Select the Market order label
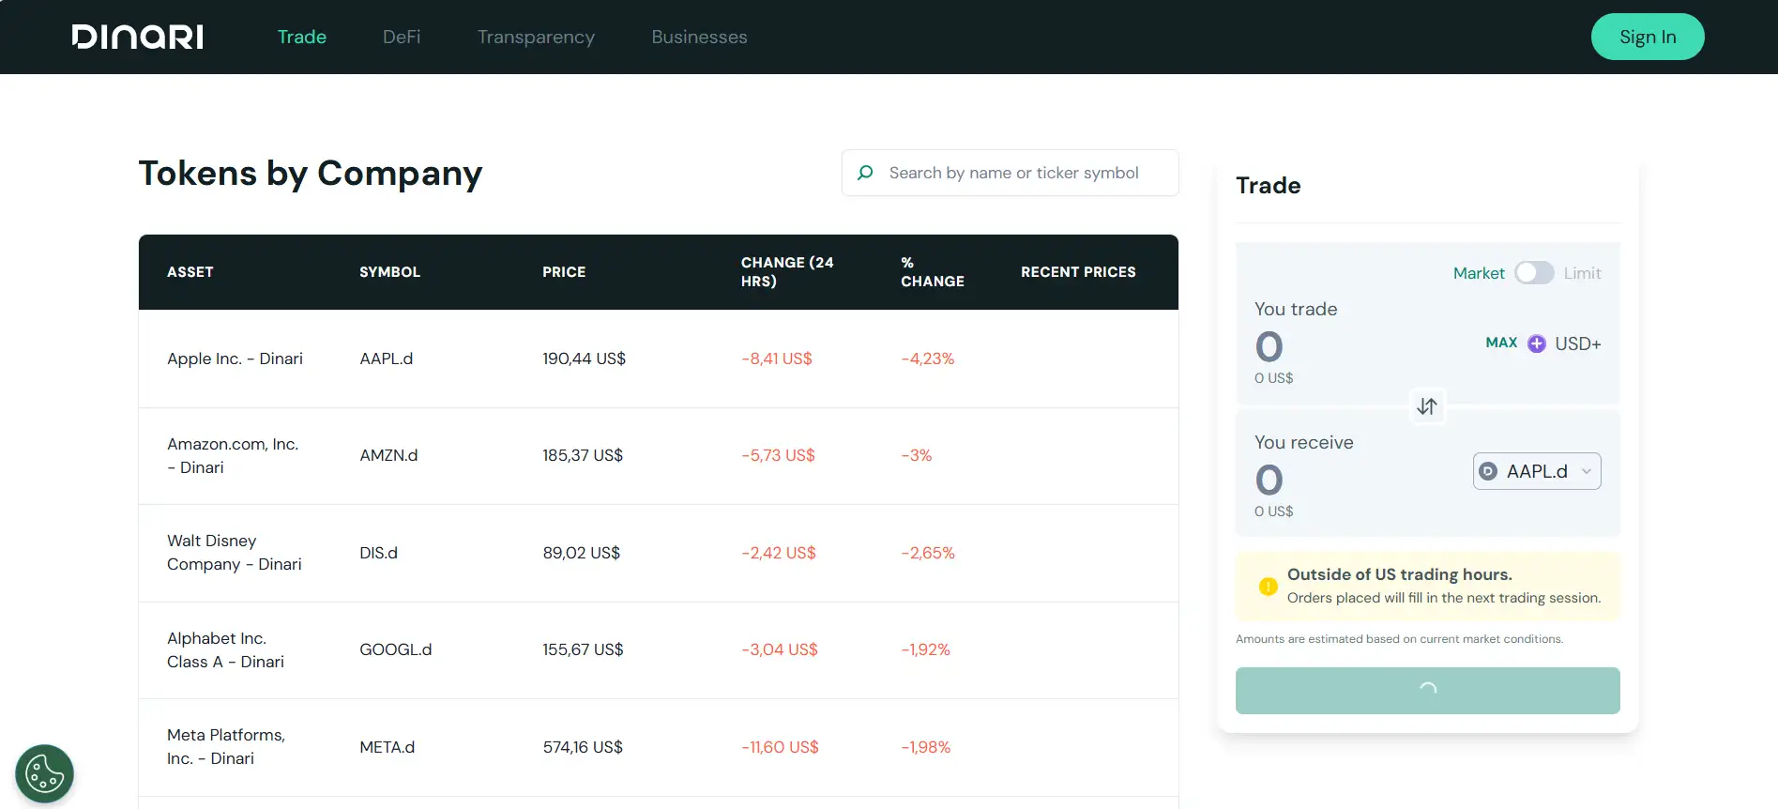This screenshot has height=809, width=1778. click(1478, 273)
